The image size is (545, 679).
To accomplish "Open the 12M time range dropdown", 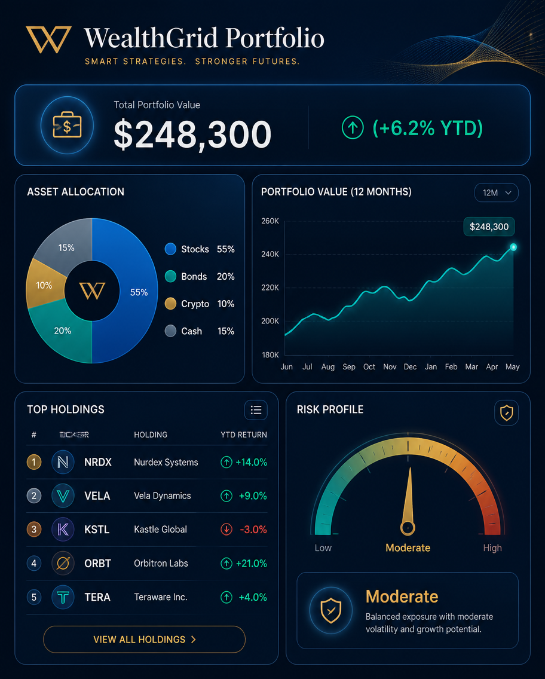I will (x=496, y=192).
